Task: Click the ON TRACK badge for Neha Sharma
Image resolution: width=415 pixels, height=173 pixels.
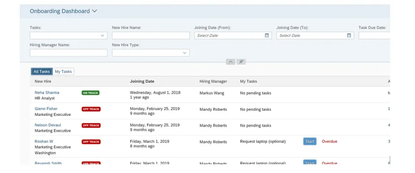Action: pyautogui.click(x=90, y=93)
